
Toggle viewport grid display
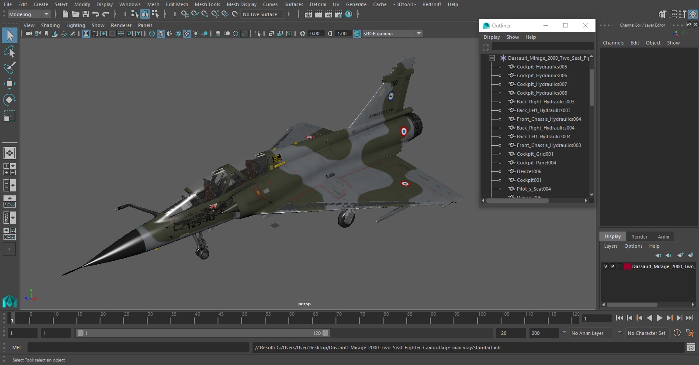(86, 34)
